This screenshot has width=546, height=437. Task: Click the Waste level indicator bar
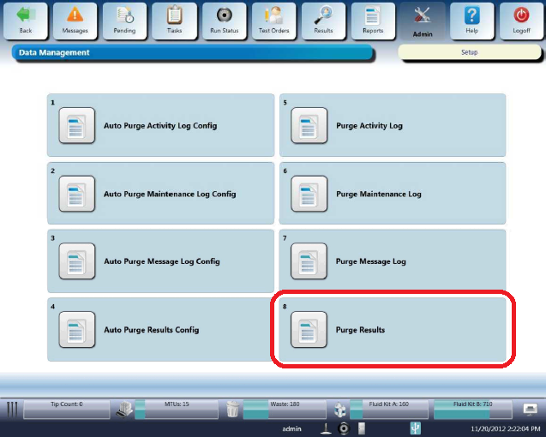click(x=283, y=410)
